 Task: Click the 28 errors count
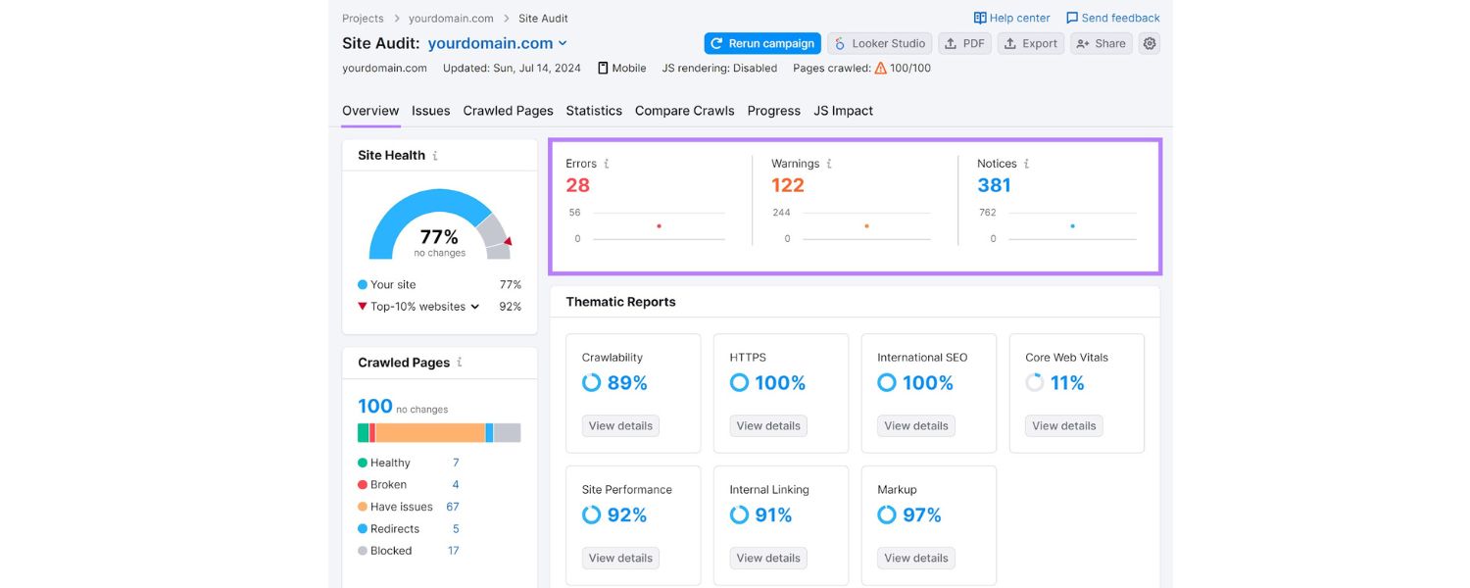(577, 185)
